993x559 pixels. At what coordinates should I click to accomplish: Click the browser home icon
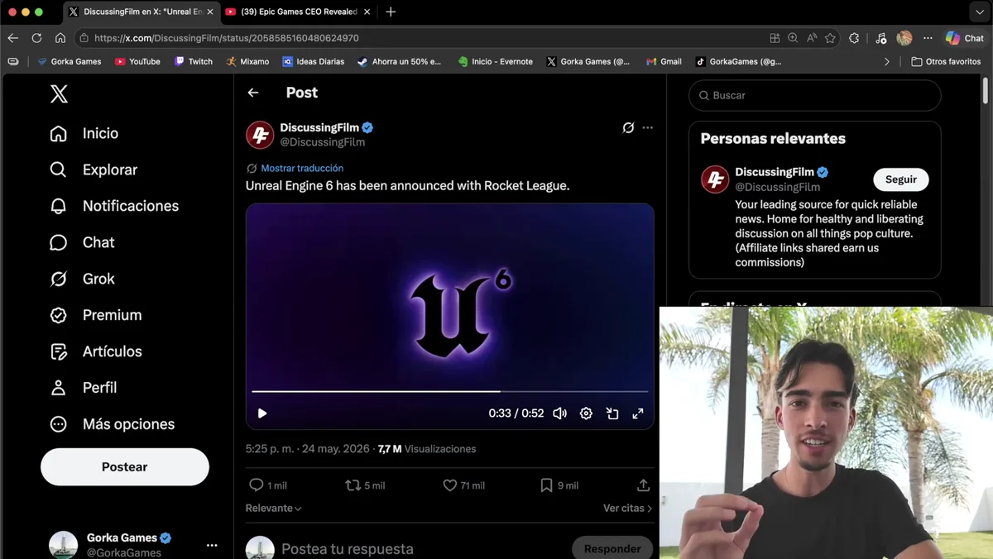point(60,38)
